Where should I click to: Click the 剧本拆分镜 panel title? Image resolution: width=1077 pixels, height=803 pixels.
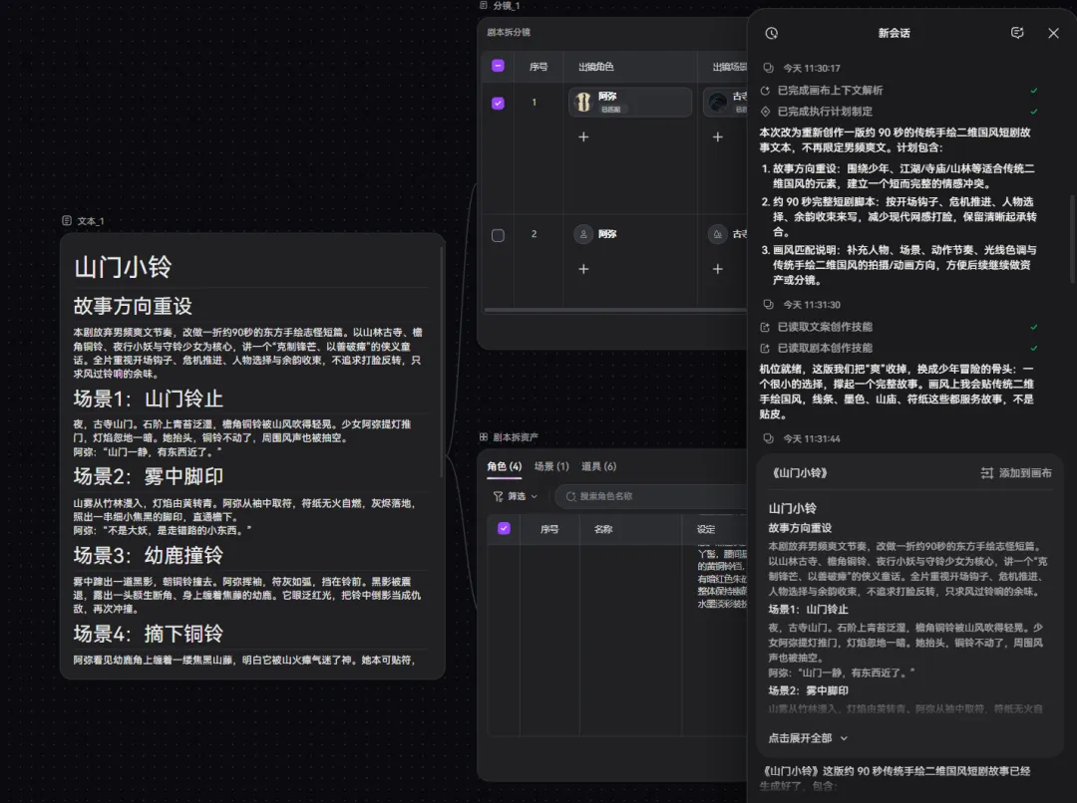click(x=509, y=32)
